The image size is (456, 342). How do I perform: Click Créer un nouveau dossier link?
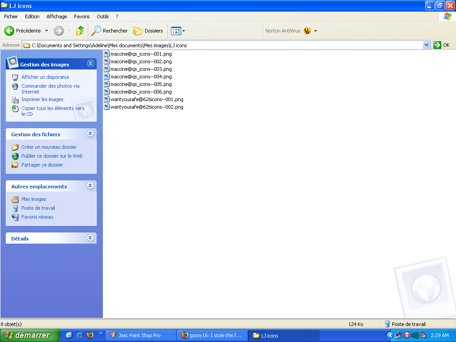(49, 147)
